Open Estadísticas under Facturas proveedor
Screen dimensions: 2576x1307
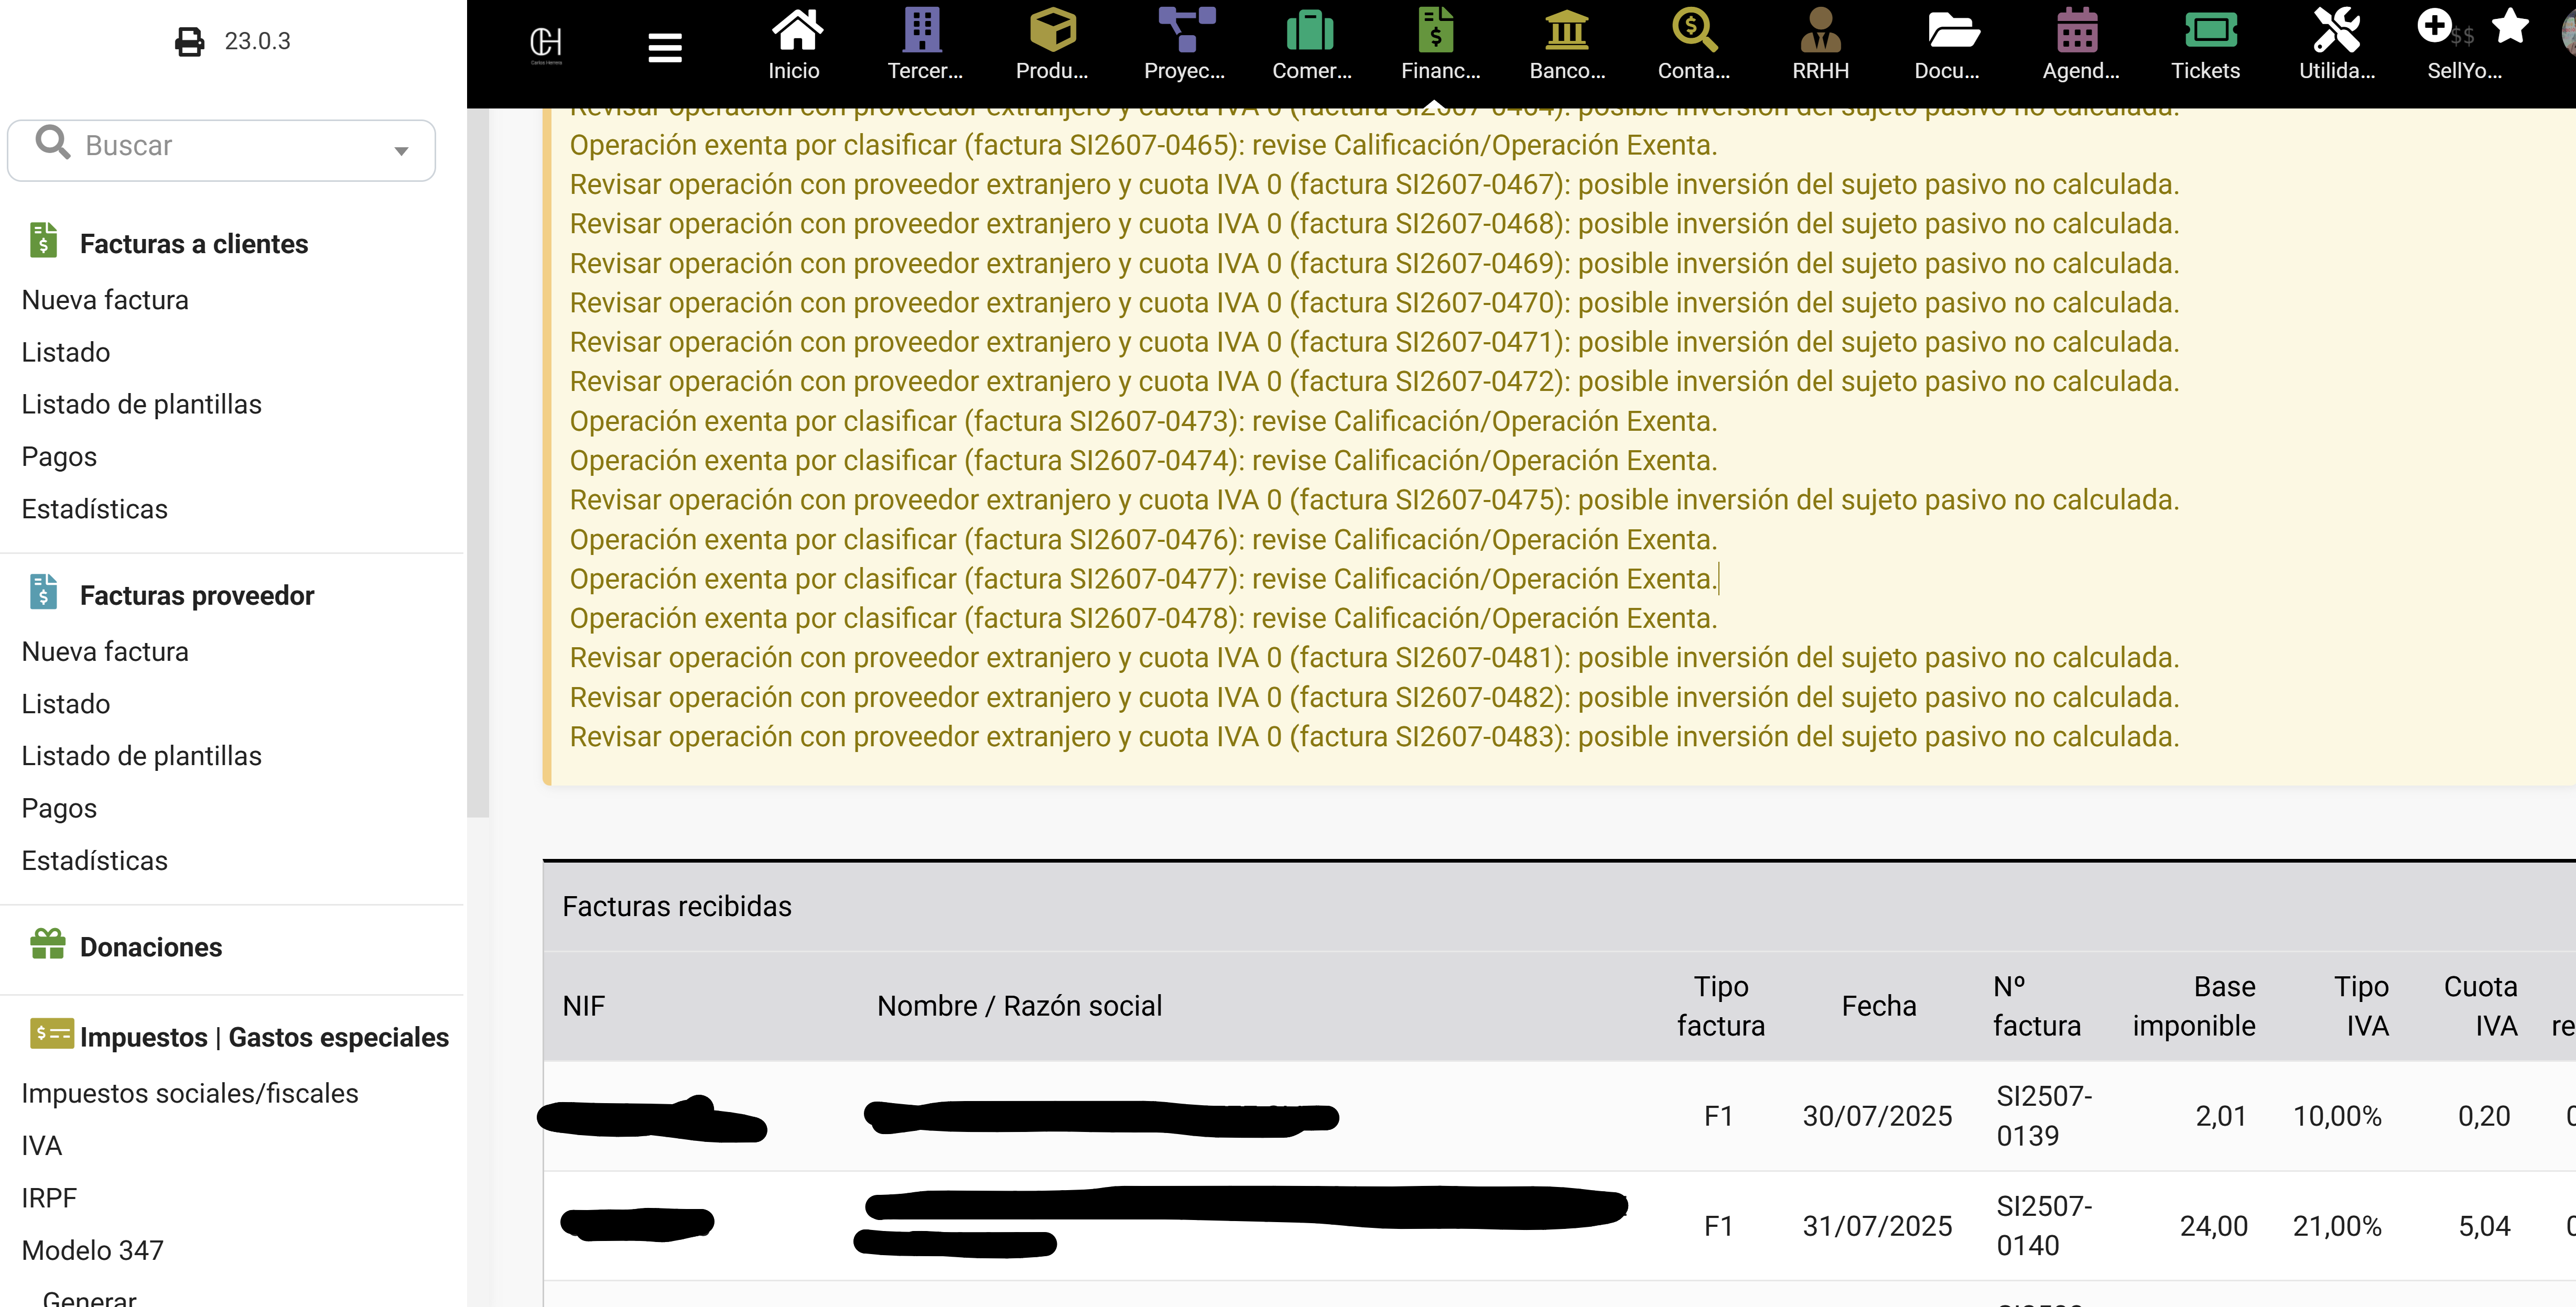[x=95, y=861]
